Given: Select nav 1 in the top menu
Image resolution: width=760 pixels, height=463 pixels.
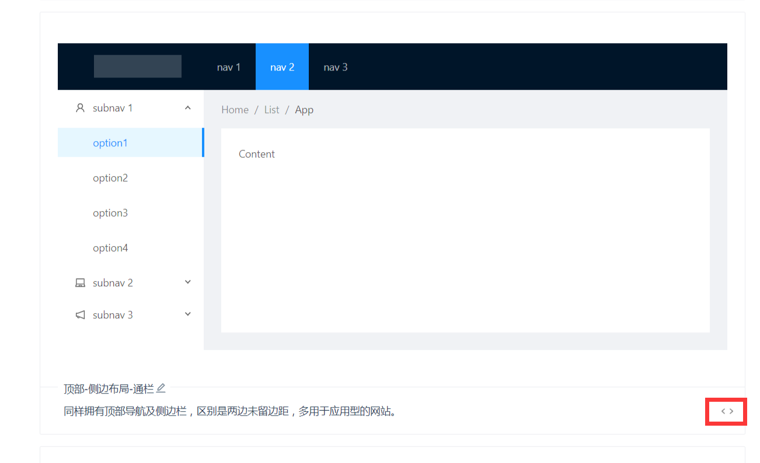Looking at the screenshot, I should (229, 67).
